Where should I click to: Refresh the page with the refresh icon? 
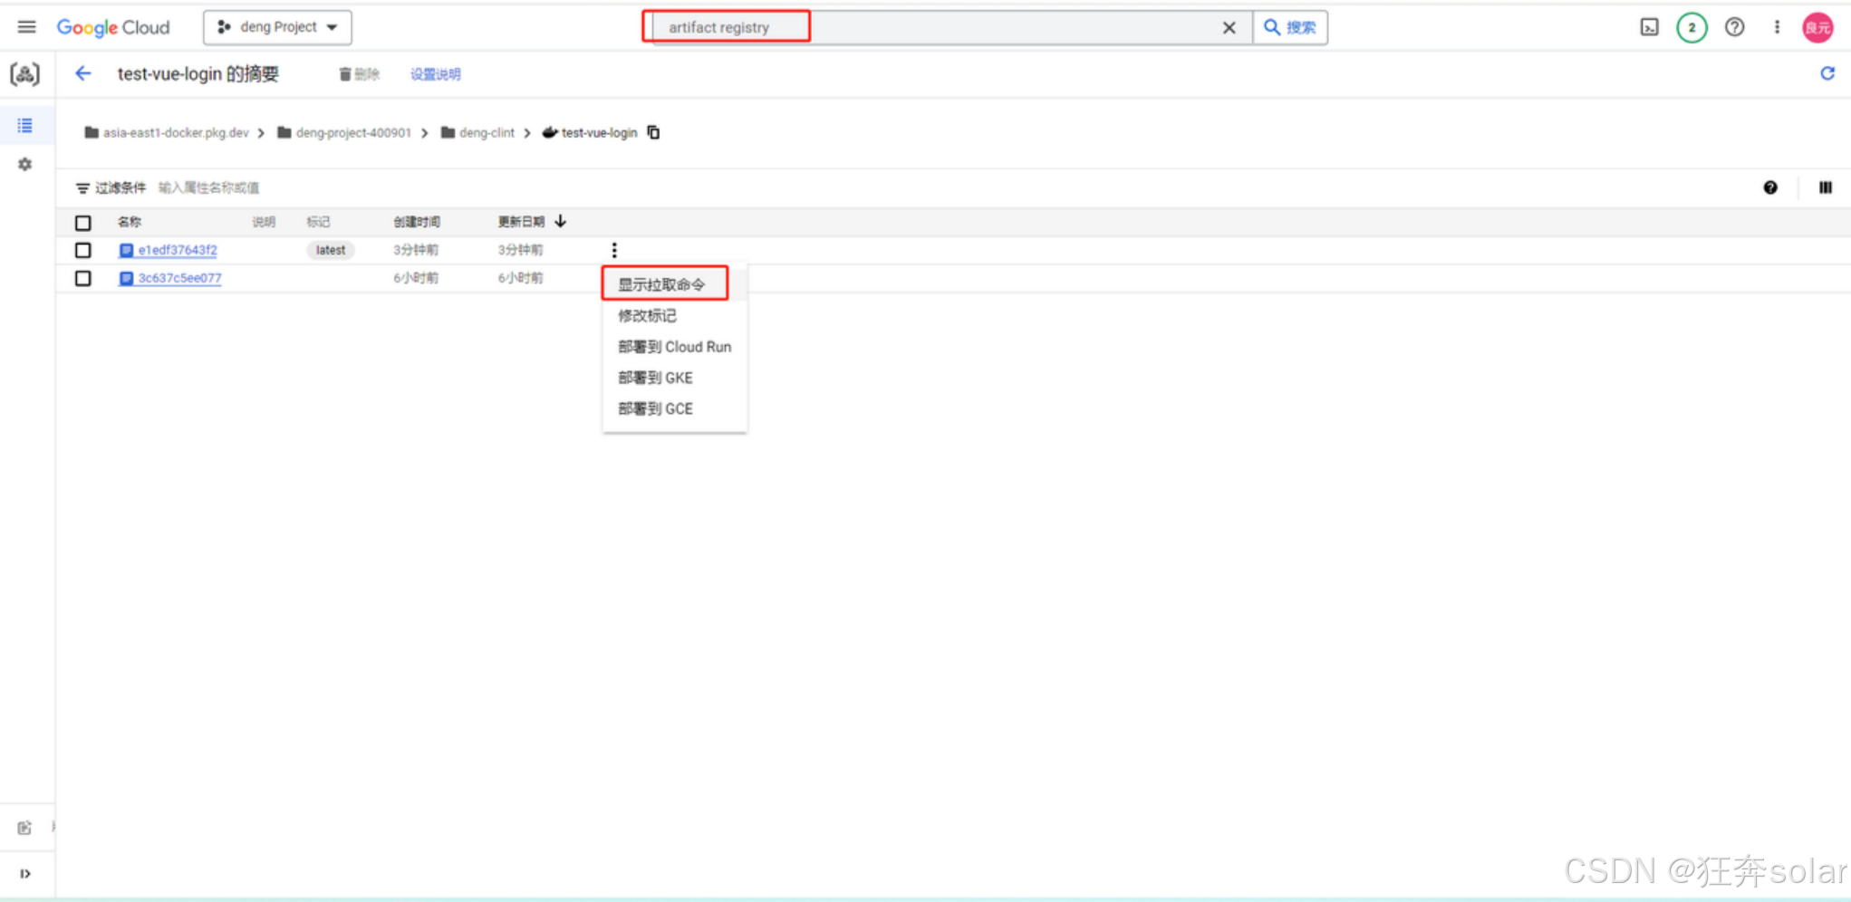(x=1827, y=73)
